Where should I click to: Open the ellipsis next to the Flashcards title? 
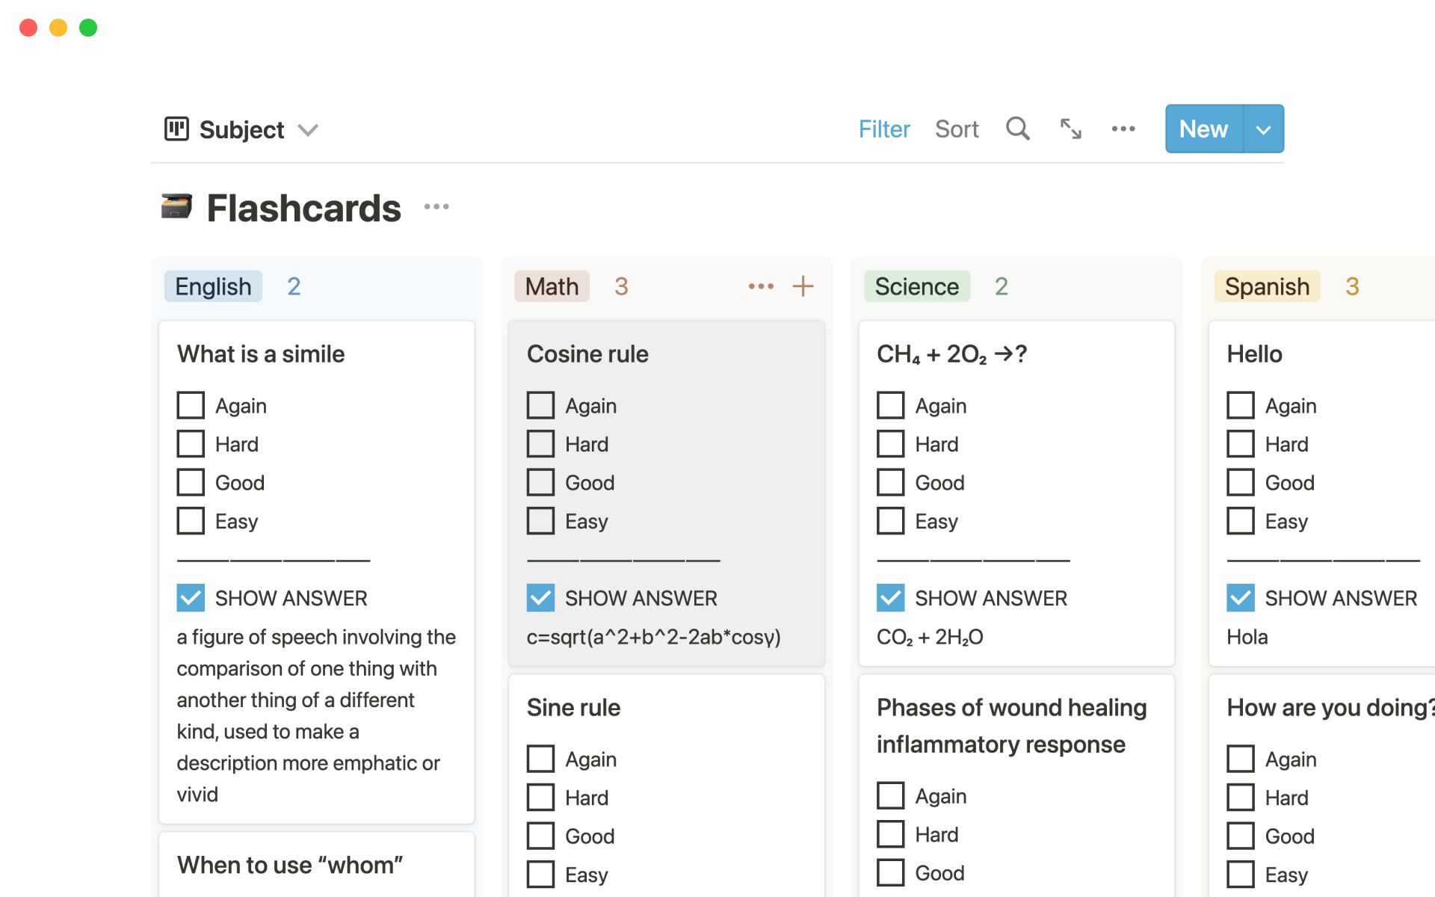coord(436,207)
